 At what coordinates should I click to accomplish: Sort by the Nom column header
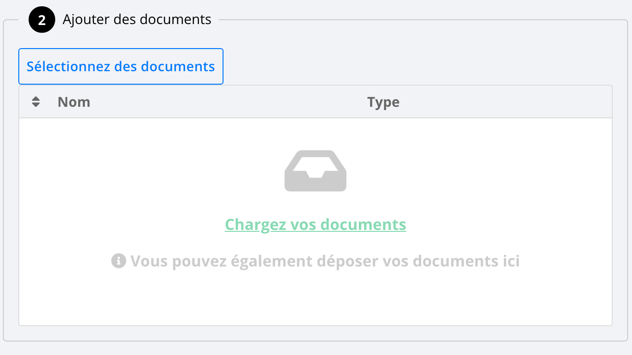pyautogui.click(x=74, y=102)
